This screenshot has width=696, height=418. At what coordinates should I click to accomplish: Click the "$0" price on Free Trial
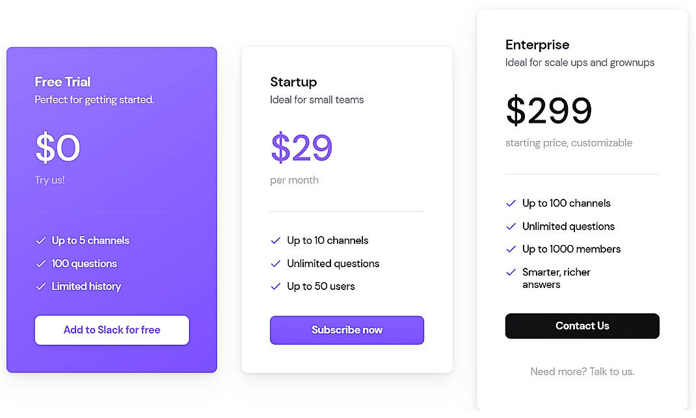tap(57, 148)
